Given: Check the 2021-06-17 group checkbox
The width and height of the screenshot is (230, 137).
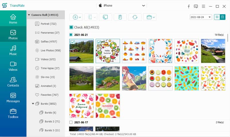Looking at the screenshot, I should (71, 122).
